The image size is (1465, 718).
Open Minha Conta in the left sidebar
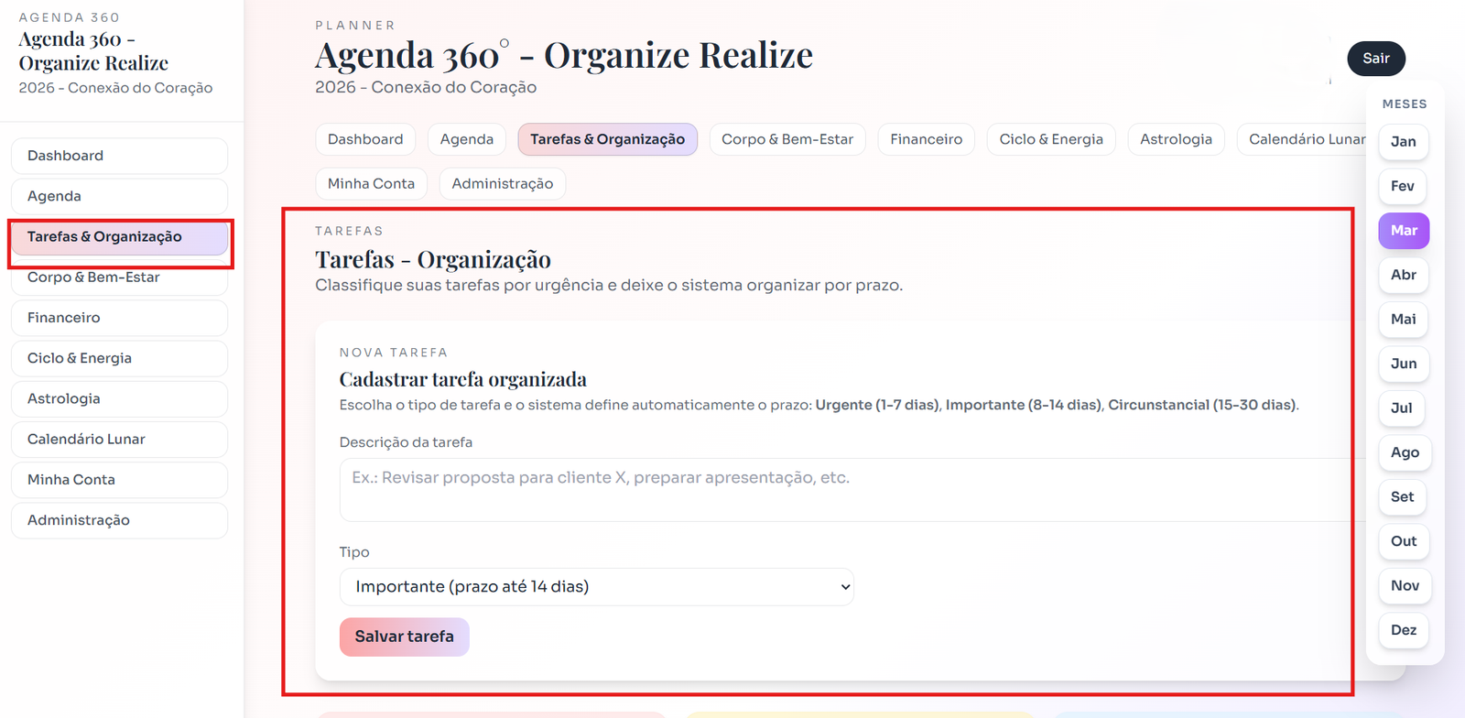click(x=119, y=480)
